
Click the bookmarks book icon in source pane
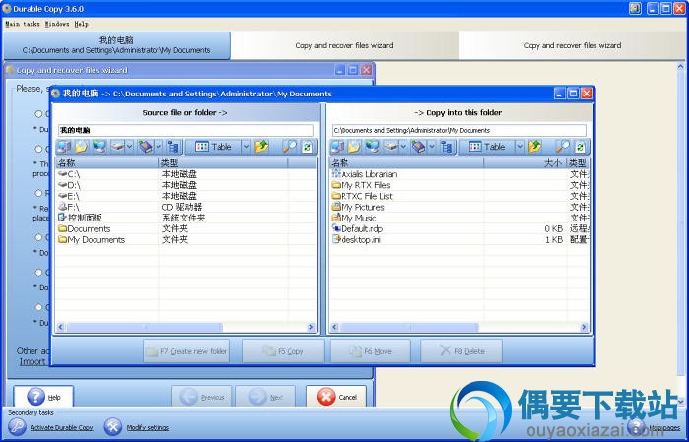[x=146, y=147]
